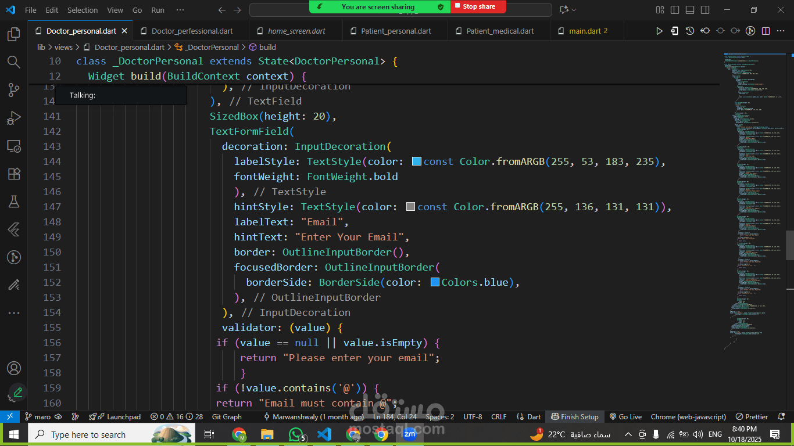Open the Accounts menu icon
Viewport: 794px width, 446px height.
13,368
